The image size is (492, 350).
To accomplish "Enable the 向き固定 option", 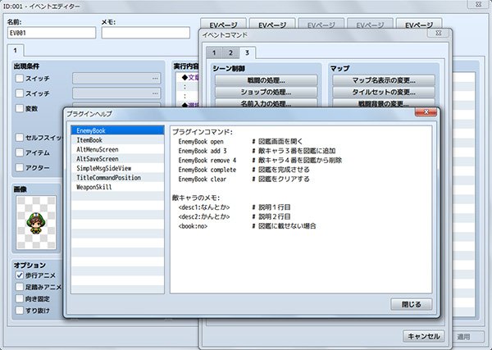I will [x=20, y=298].
